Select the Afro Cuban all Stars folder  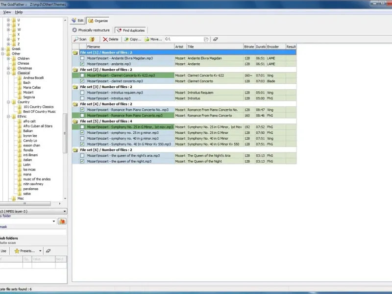[x=38, y=126]
